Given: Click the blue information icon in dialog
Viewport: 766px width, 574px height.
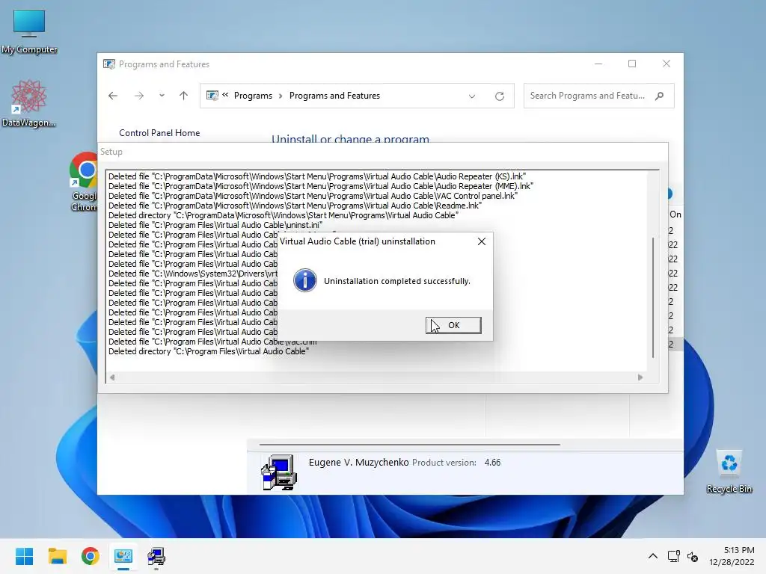Looking at the screenshot, I should [305, 281].
